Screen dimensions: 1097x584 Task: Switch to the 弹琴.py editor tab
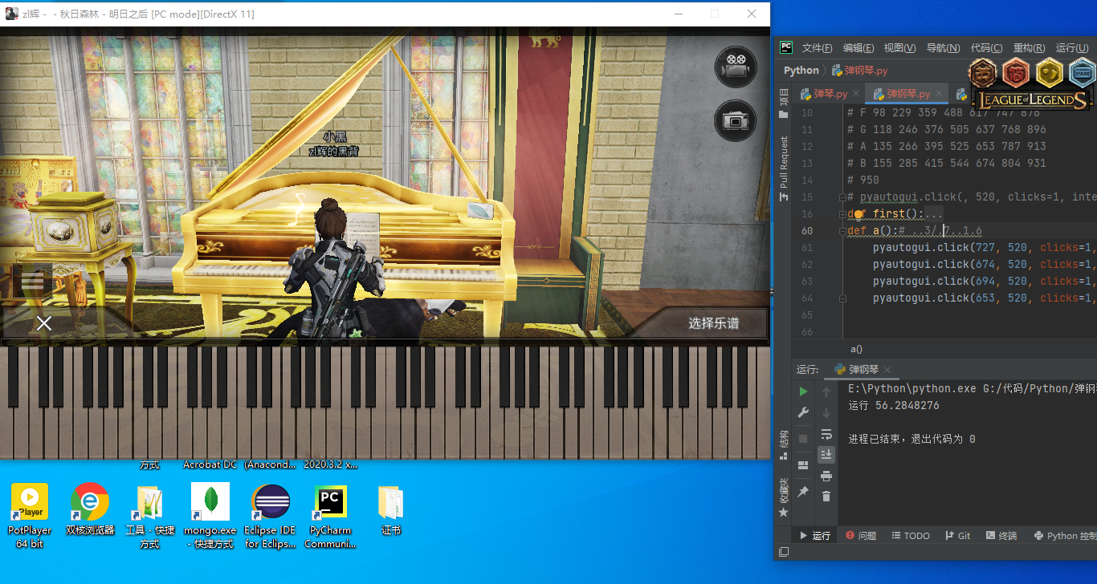(830, 94)
